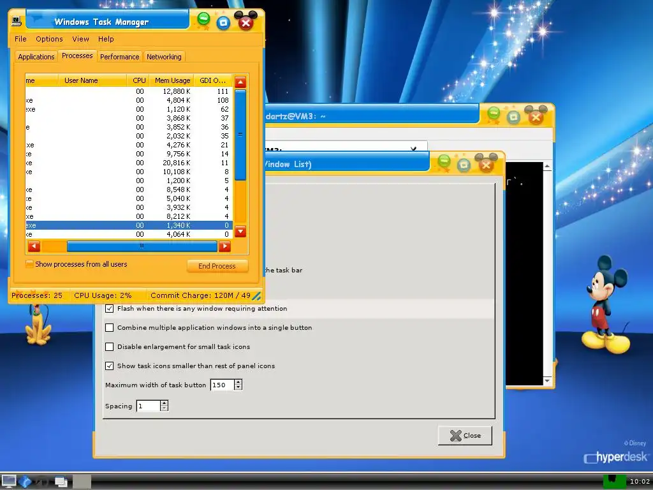
Task: Check Combine multiple application windows into single button
Action: pos(109,327)
